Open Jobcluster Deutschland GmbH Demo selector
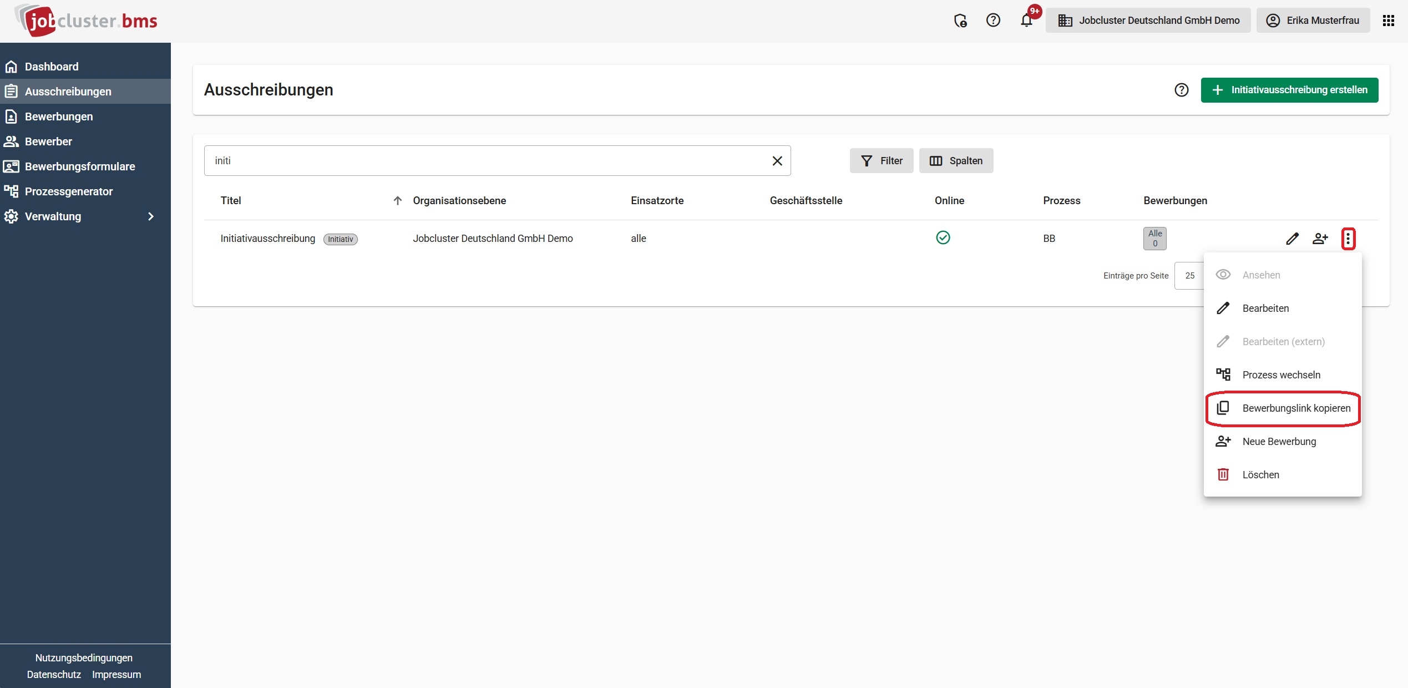This screenshot has height=688, width=1408. [1148, 21]
